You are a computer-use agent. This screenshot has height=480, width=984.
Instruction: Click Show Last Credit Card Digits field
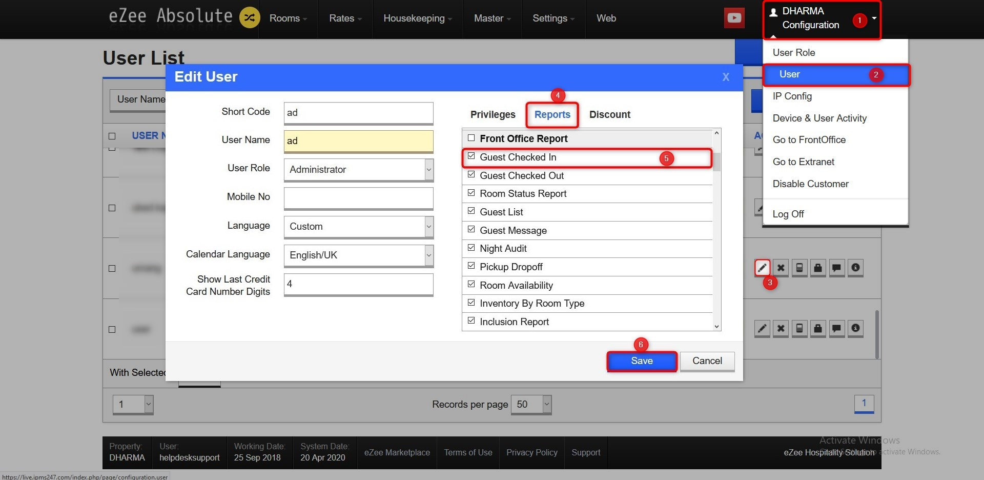359,284
